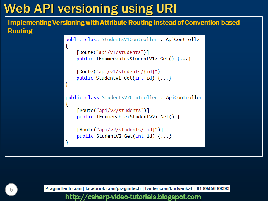Select the bordered content panel of the slide
The width and height of the screenshot is (268, 201).
(x=134, y=87)
